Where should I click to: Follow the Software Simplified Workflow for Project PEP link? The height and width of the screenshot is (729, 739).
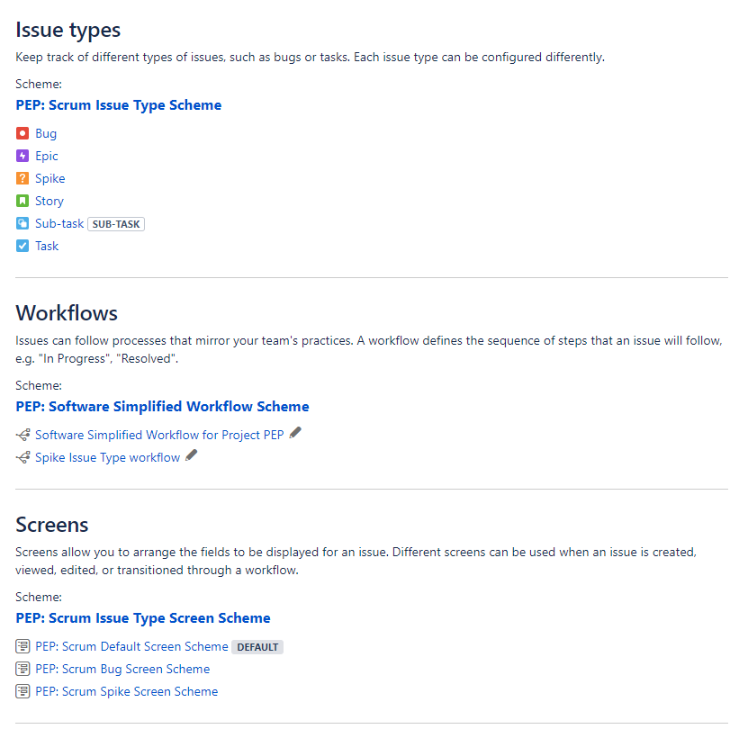tap(160, 435)
